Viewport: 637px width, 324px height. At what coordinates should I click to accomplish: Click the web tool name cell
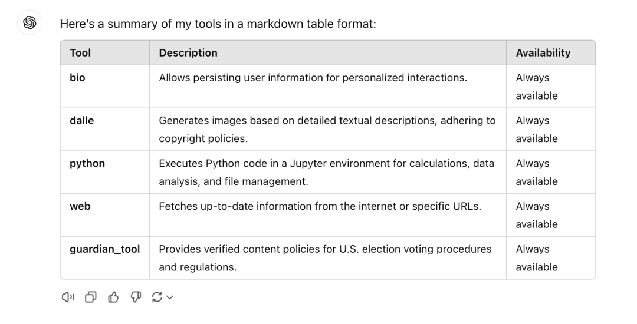pyautogui.click(x=80, y=206)
